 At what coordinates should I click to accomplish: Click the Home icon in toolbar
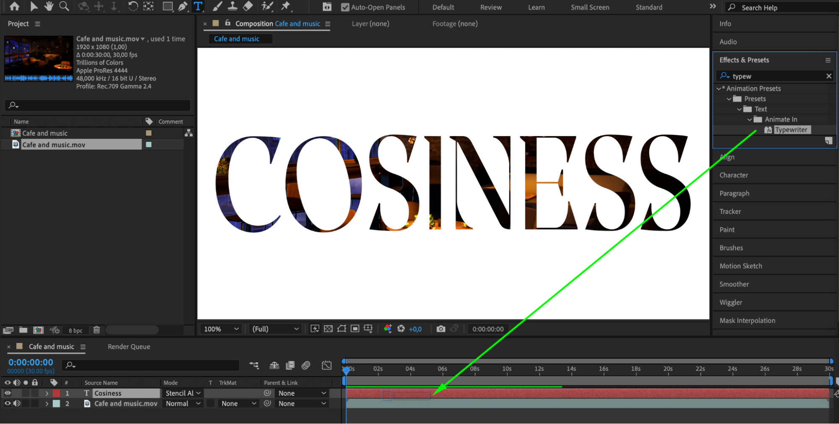click(x=14, y=6)
